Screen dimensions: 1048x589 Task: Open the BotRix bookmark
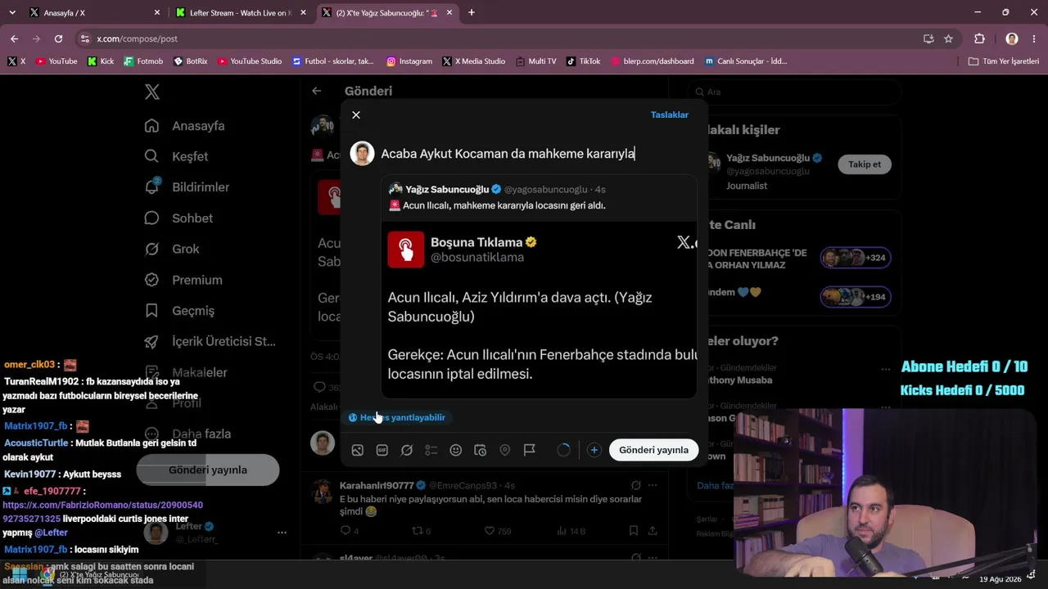[x=190, y=61]
